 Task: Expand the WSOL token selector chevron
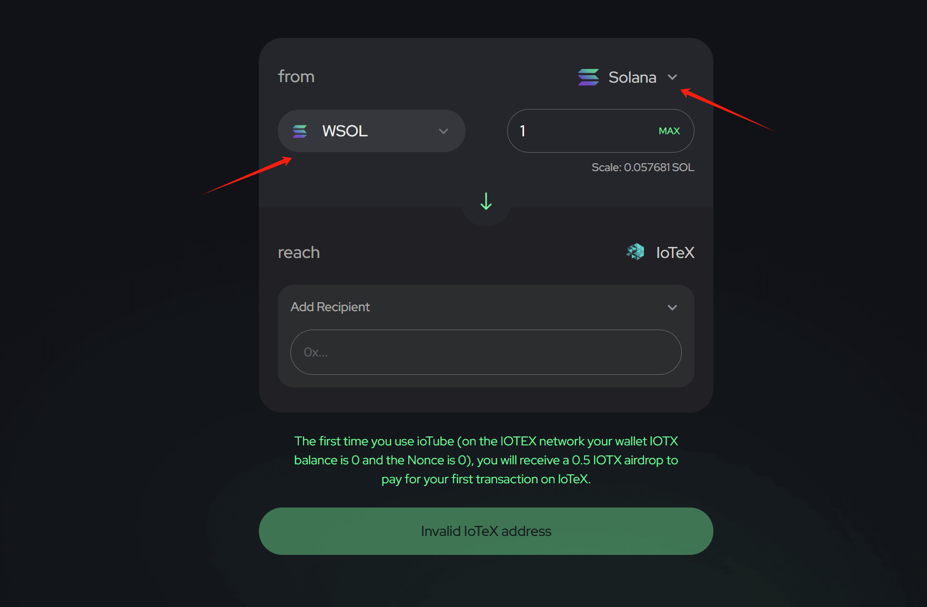[x=444, y=131]
